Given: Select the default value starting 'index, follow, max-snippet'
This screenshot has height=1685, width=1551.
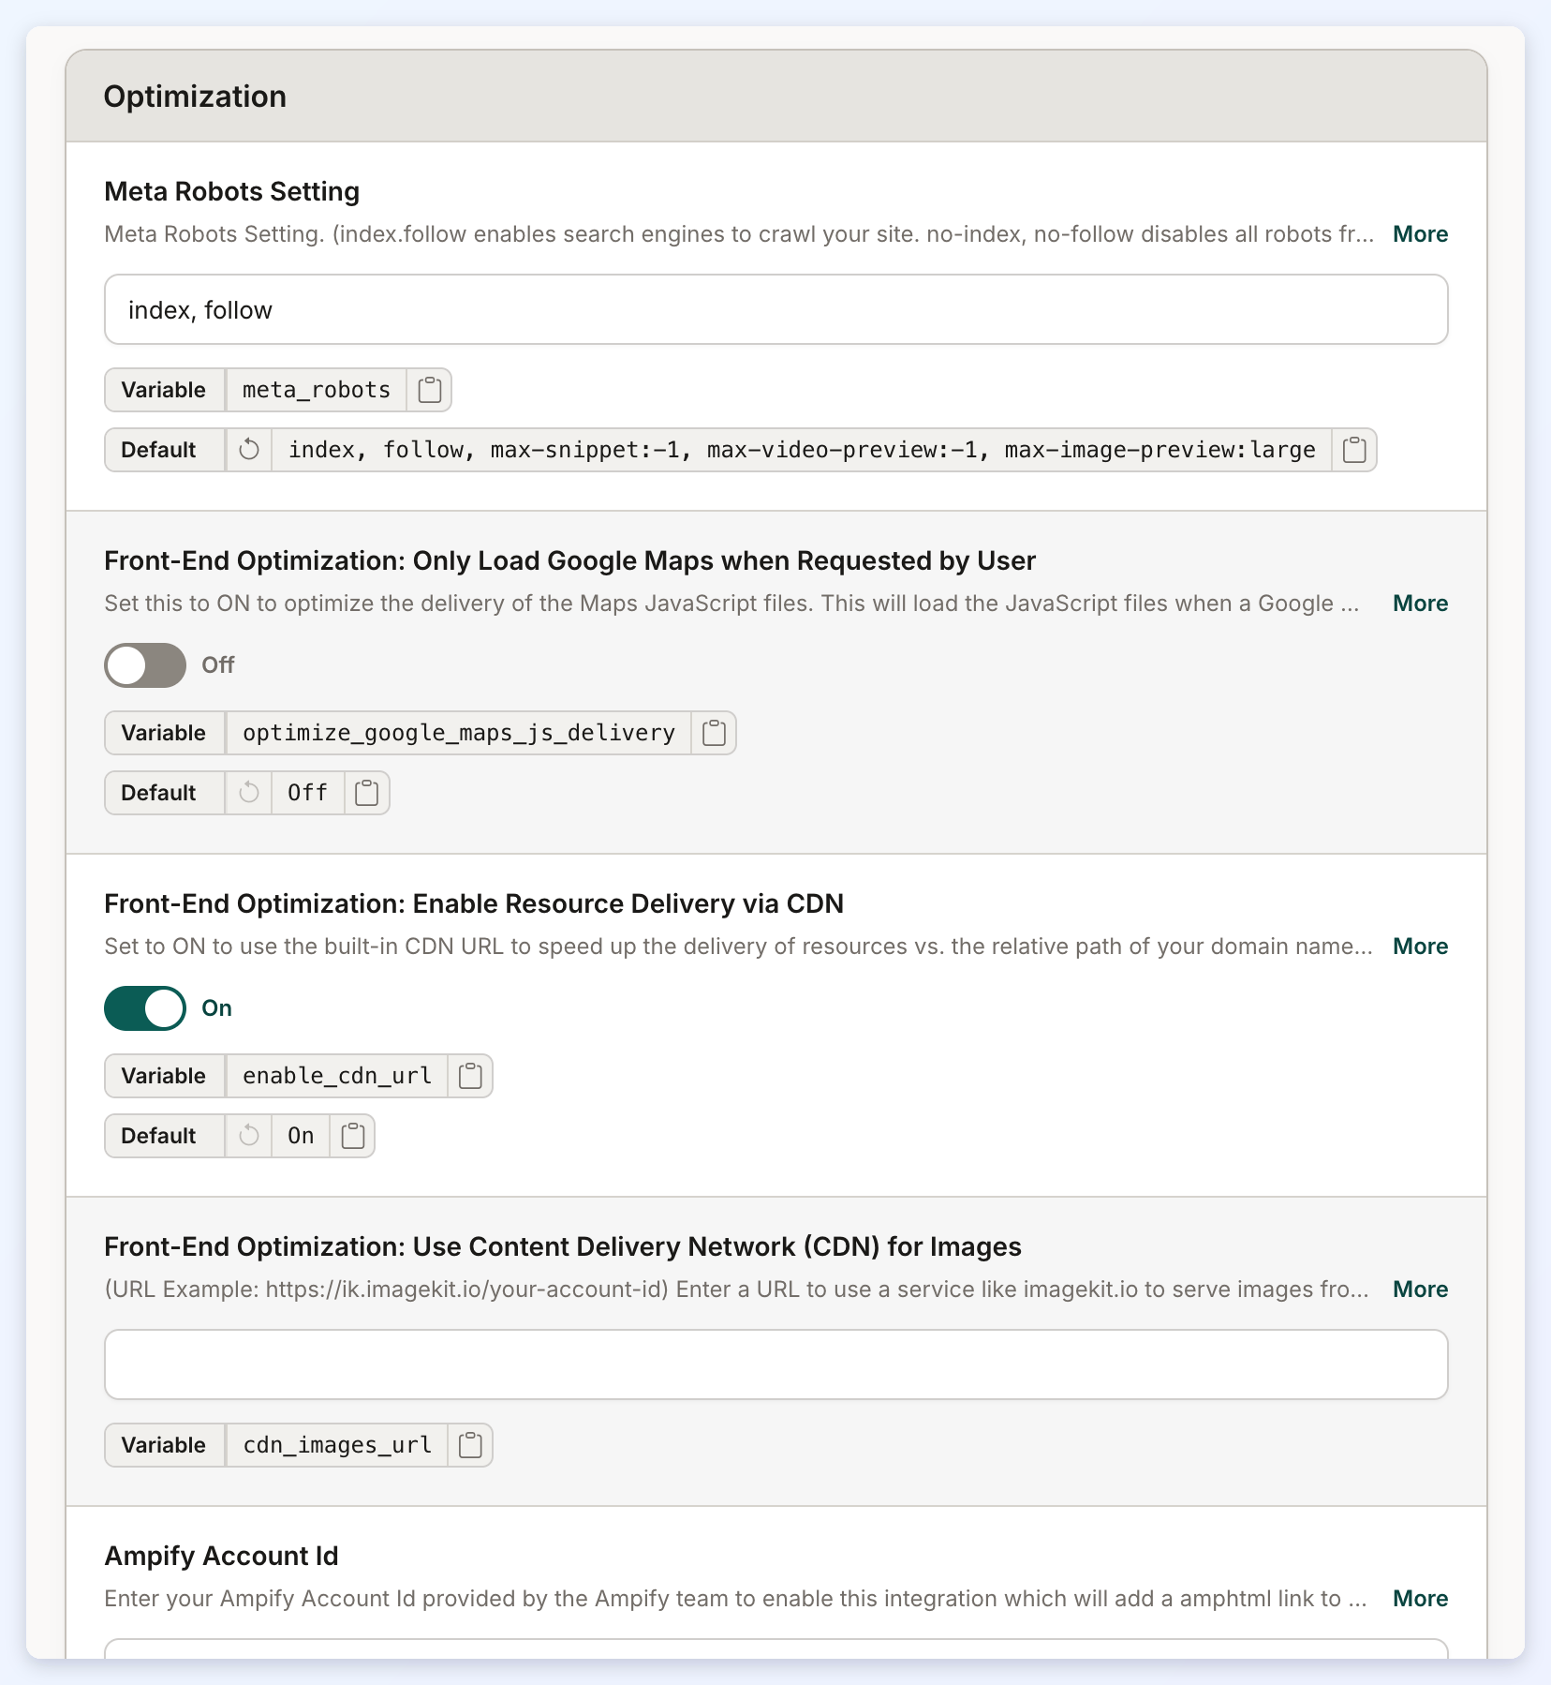Looking at the screenshot, I should (802, 450).
